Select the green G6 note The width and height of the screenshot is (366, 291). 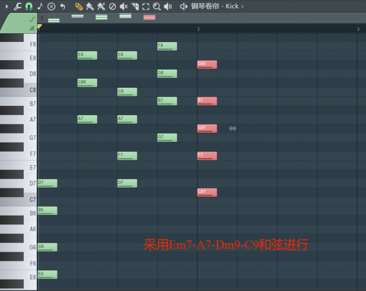tap(47, 247)
